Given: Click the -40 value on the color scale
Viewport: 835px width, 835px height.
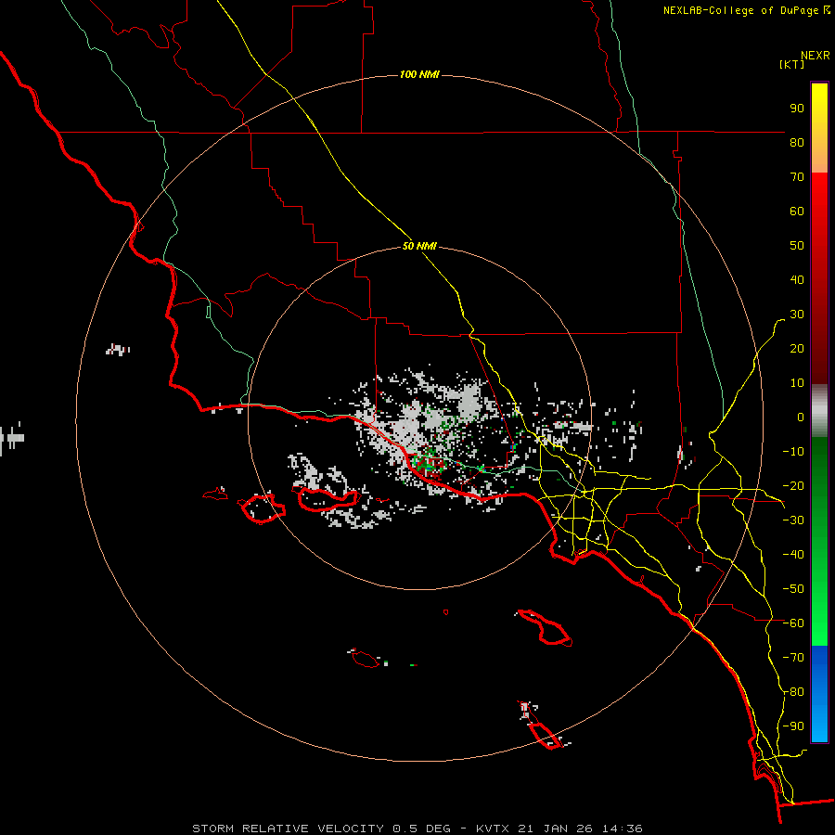Looking at the screenshot, I should (x=793, y=555).
